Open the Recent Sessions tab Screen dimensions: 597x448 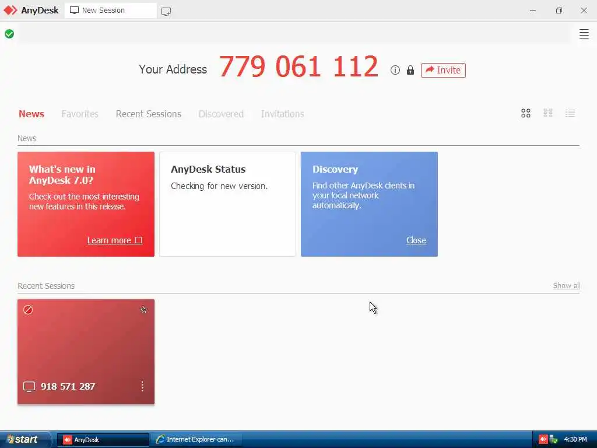click(149, 114)
